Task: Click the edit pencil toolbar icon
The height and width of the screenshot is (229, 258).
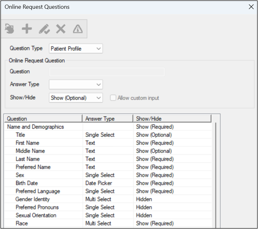Action: pos(44,29)
